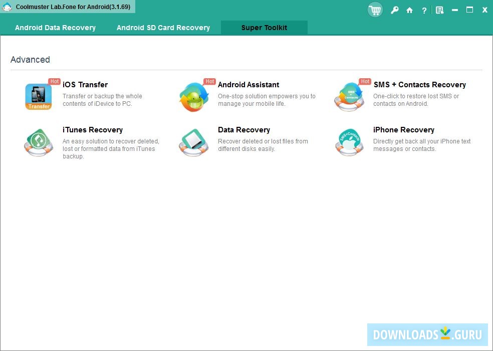Open the DOWNLOADS.GURU watermark link
Viewport: 493px width, 351px height.
427,333
